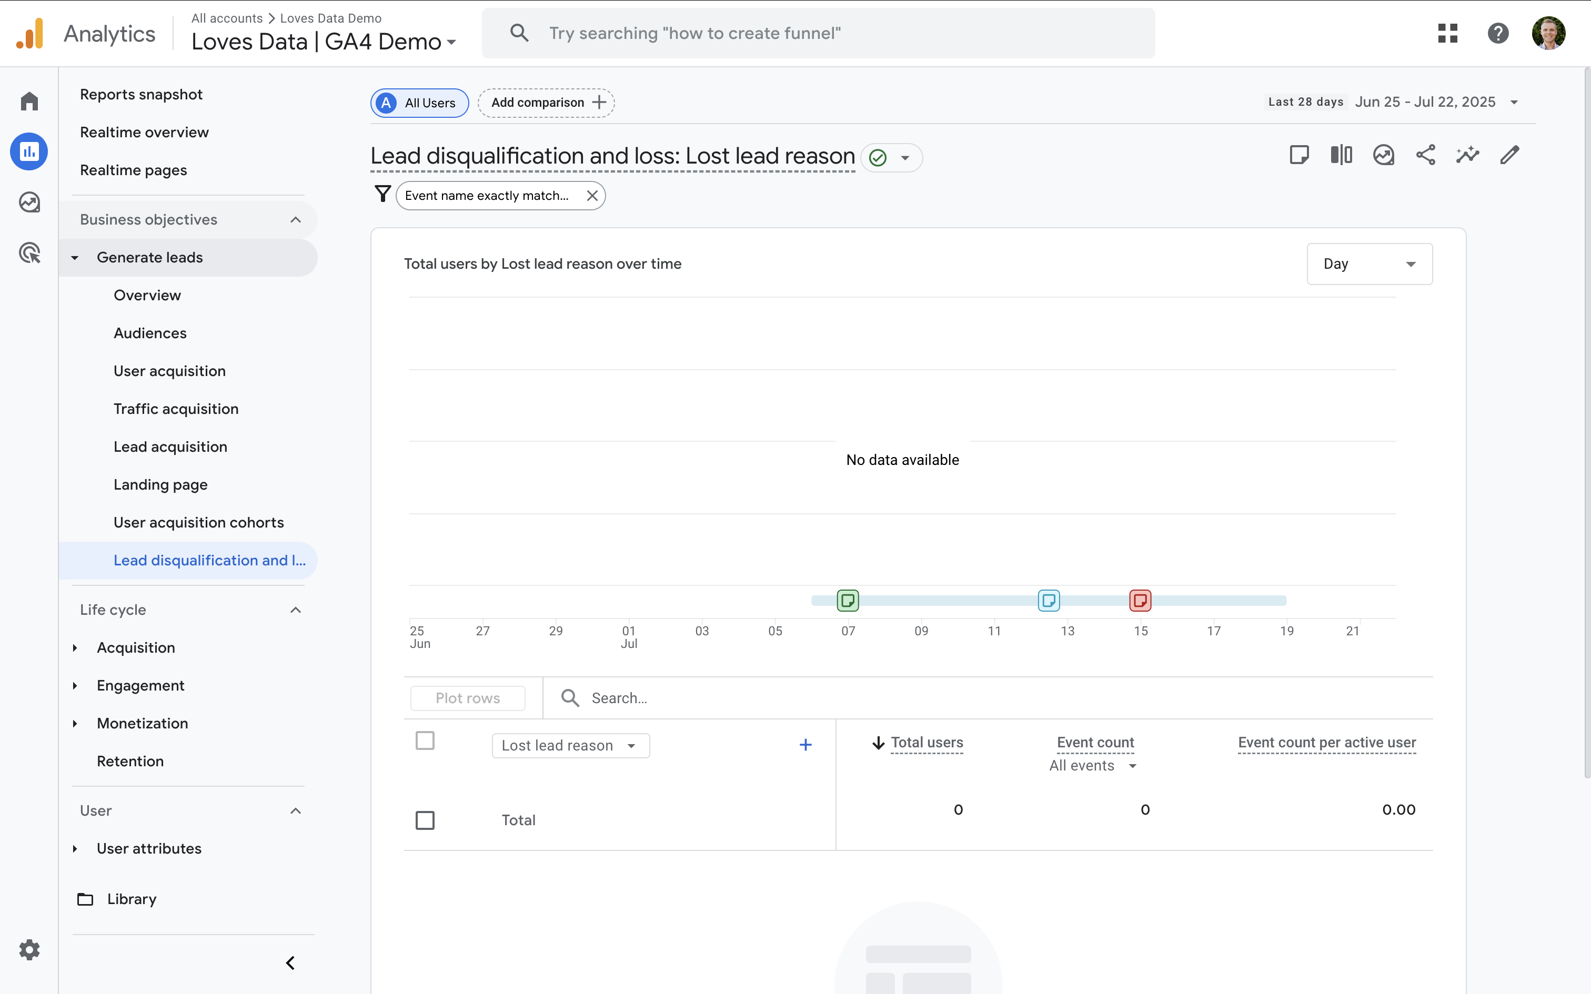The width and height of the screenshot is (1591, 994).
Task: Open the Advertising icon in left rail
Action: (x=29, y=252)
